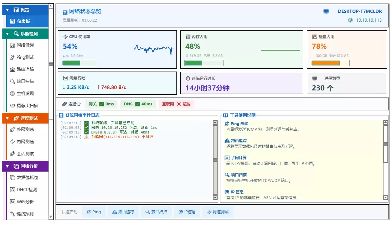Viewport: 391px width, 225px height.
Task: Click the 进程数量 monitor icon
Action: [x=315, y=78]
